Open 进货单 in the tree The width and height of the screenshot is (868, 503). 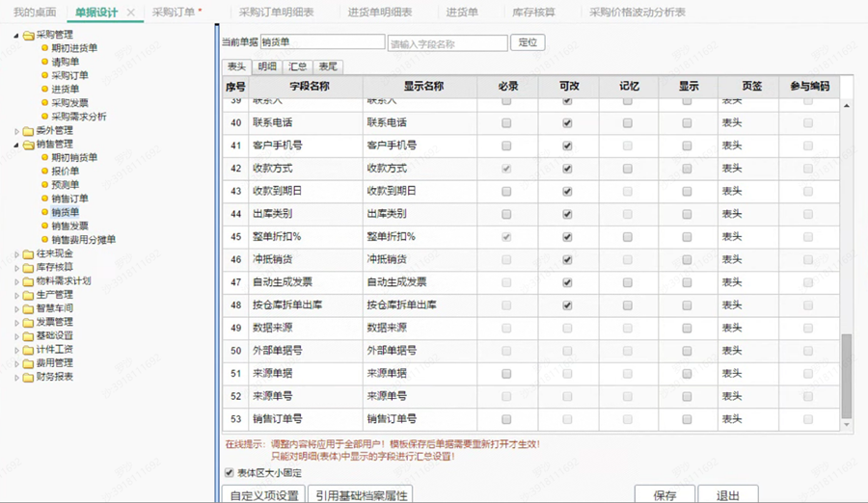coord(66,89)
